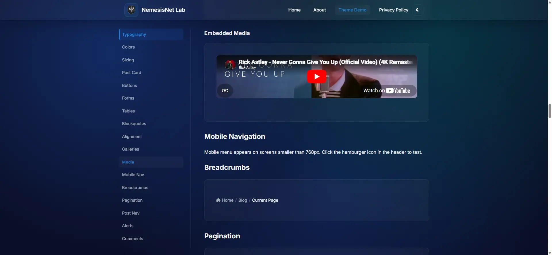Screen dimensions: 552x255
Task: Click the Blog breadcrumb link
Action: 243,200
